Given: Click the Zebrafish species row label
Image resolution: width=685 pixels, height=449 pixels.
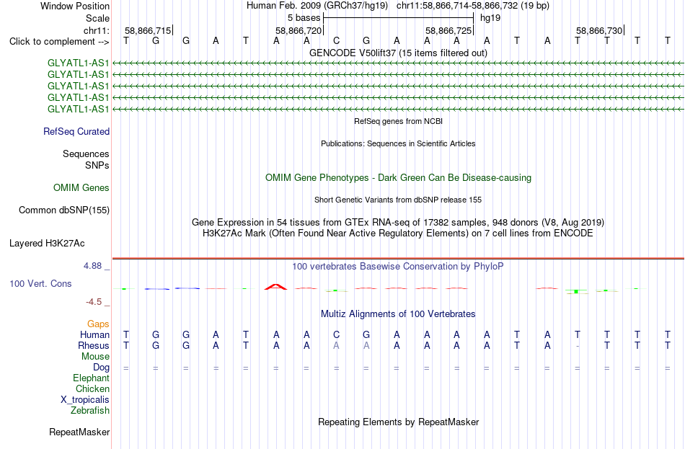Looking at the screenshot, I should pyautogui.click(x=90, y=411).
